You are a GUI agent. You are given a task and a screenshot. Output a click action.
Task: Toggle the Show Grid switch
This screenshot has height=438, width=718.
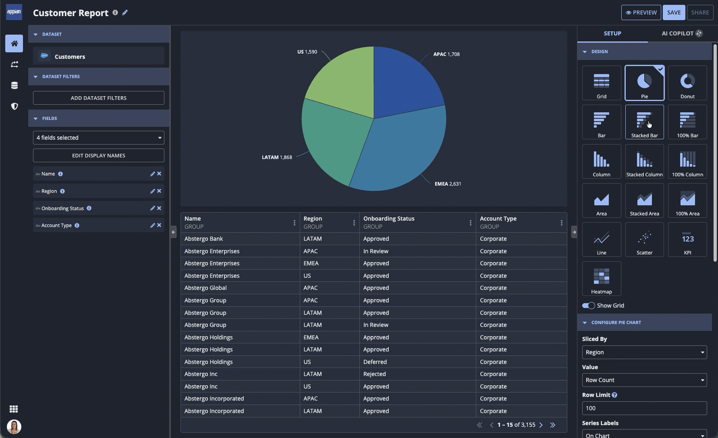pyautogui.click(x=588, y=306)
